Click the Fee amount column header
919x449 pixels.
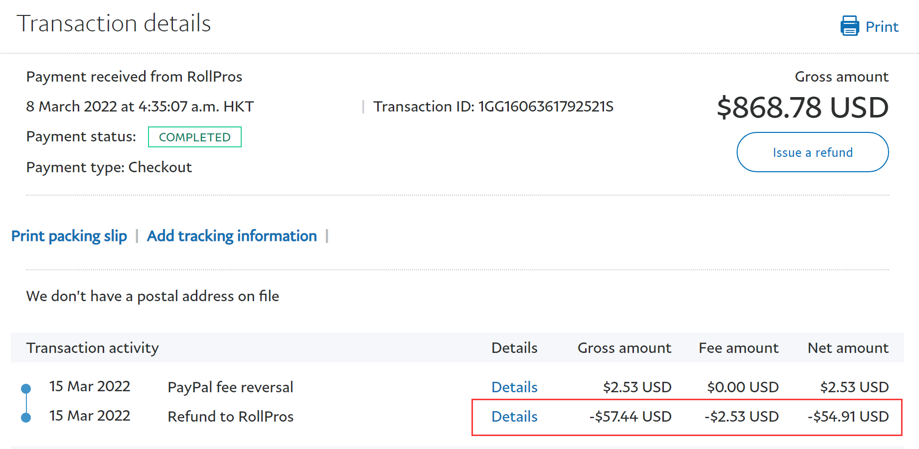738,348
